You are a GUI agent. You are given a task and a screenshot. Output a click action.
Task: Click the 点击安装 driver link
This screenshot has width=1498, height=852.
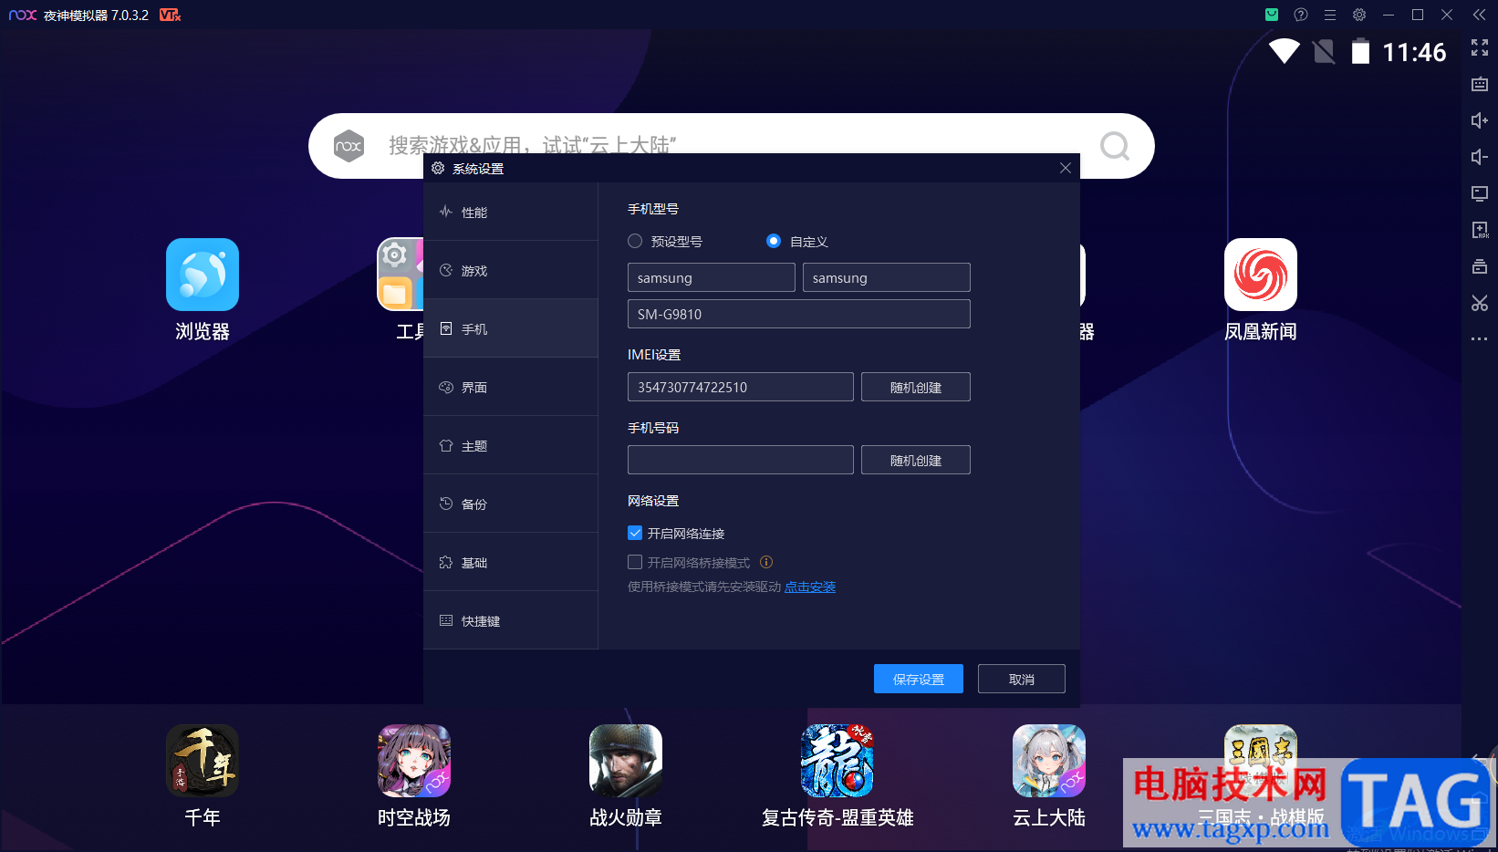click(810, 587)
